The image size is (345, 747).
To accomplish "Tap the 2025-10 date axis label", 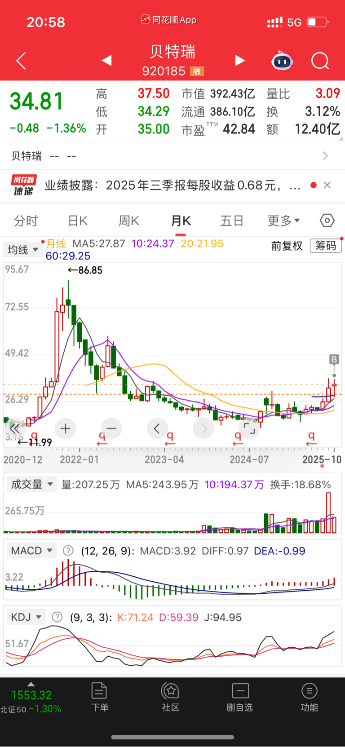I will click(322, 460).
